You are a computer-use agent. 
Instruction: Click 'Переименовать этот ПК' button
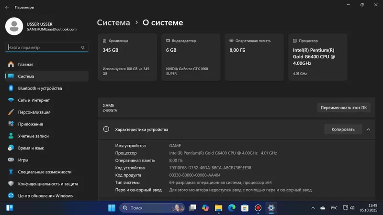(x=344, y=108)
